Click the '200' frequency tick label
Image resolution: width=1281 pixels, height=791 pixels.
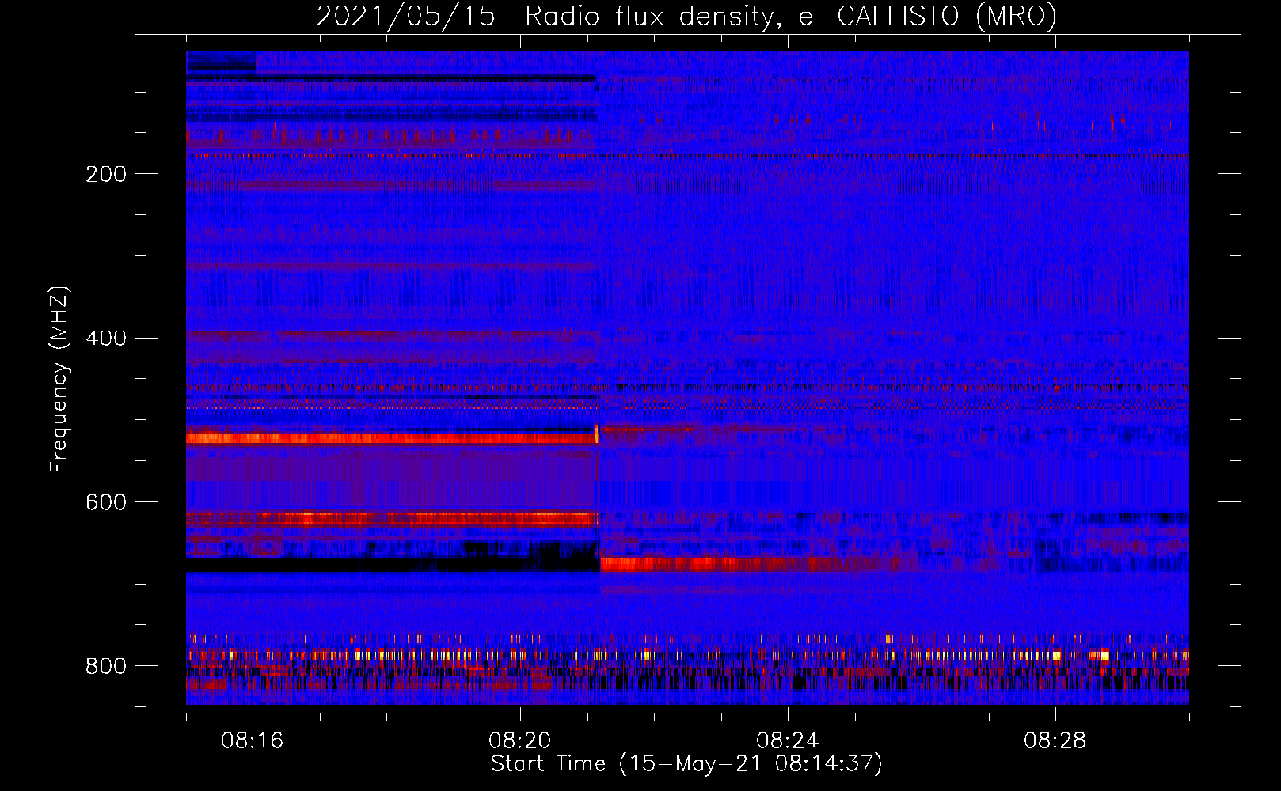point(106,174)
